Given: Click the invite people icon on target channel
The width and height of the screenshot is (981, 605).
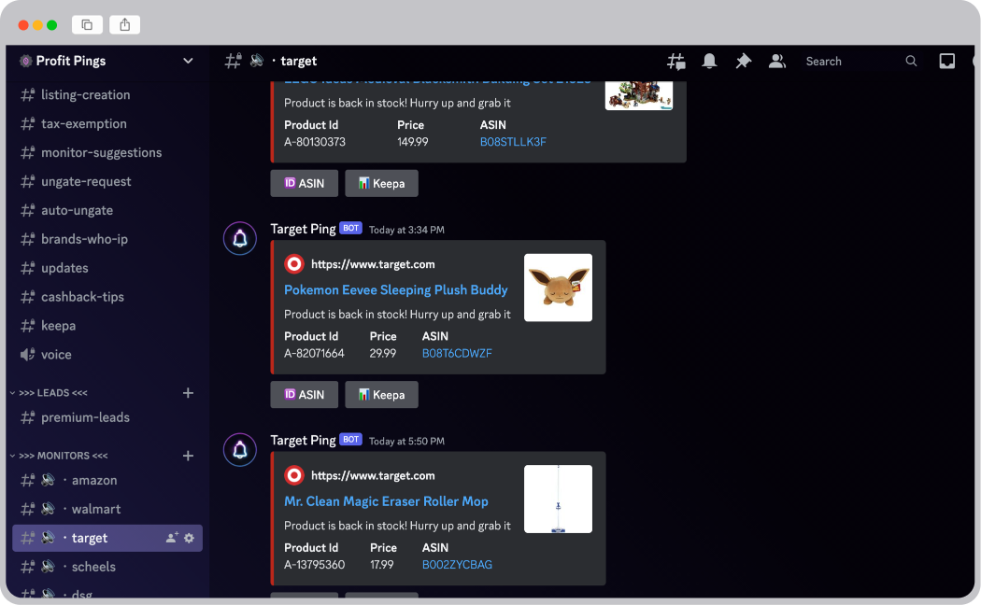Looking at the screenshot, I should coord(172,538).
